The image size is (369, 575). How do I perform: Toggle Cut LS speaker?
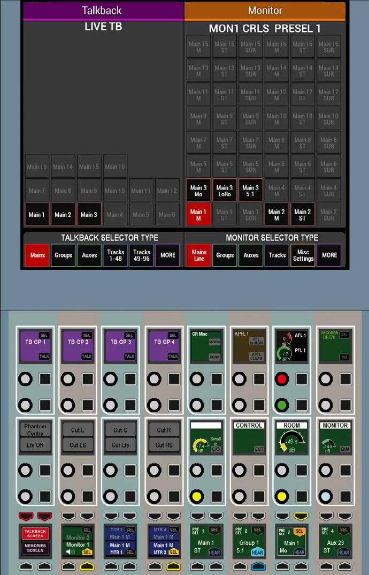(78, 445)
